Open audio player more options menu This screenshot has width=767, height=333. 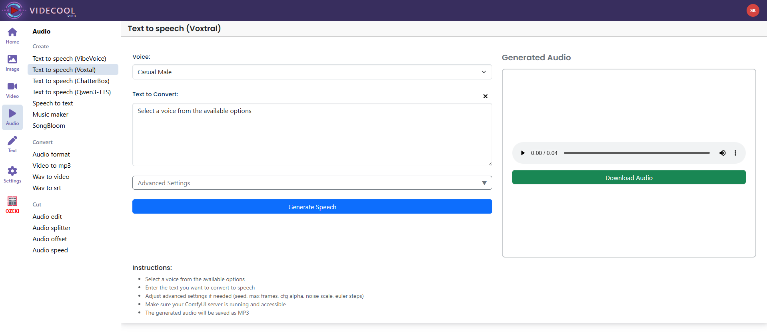click(735, 153)
